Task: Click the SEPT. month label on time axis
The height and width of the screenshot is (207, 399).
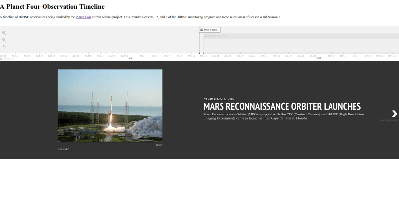Action: point(319,58)
